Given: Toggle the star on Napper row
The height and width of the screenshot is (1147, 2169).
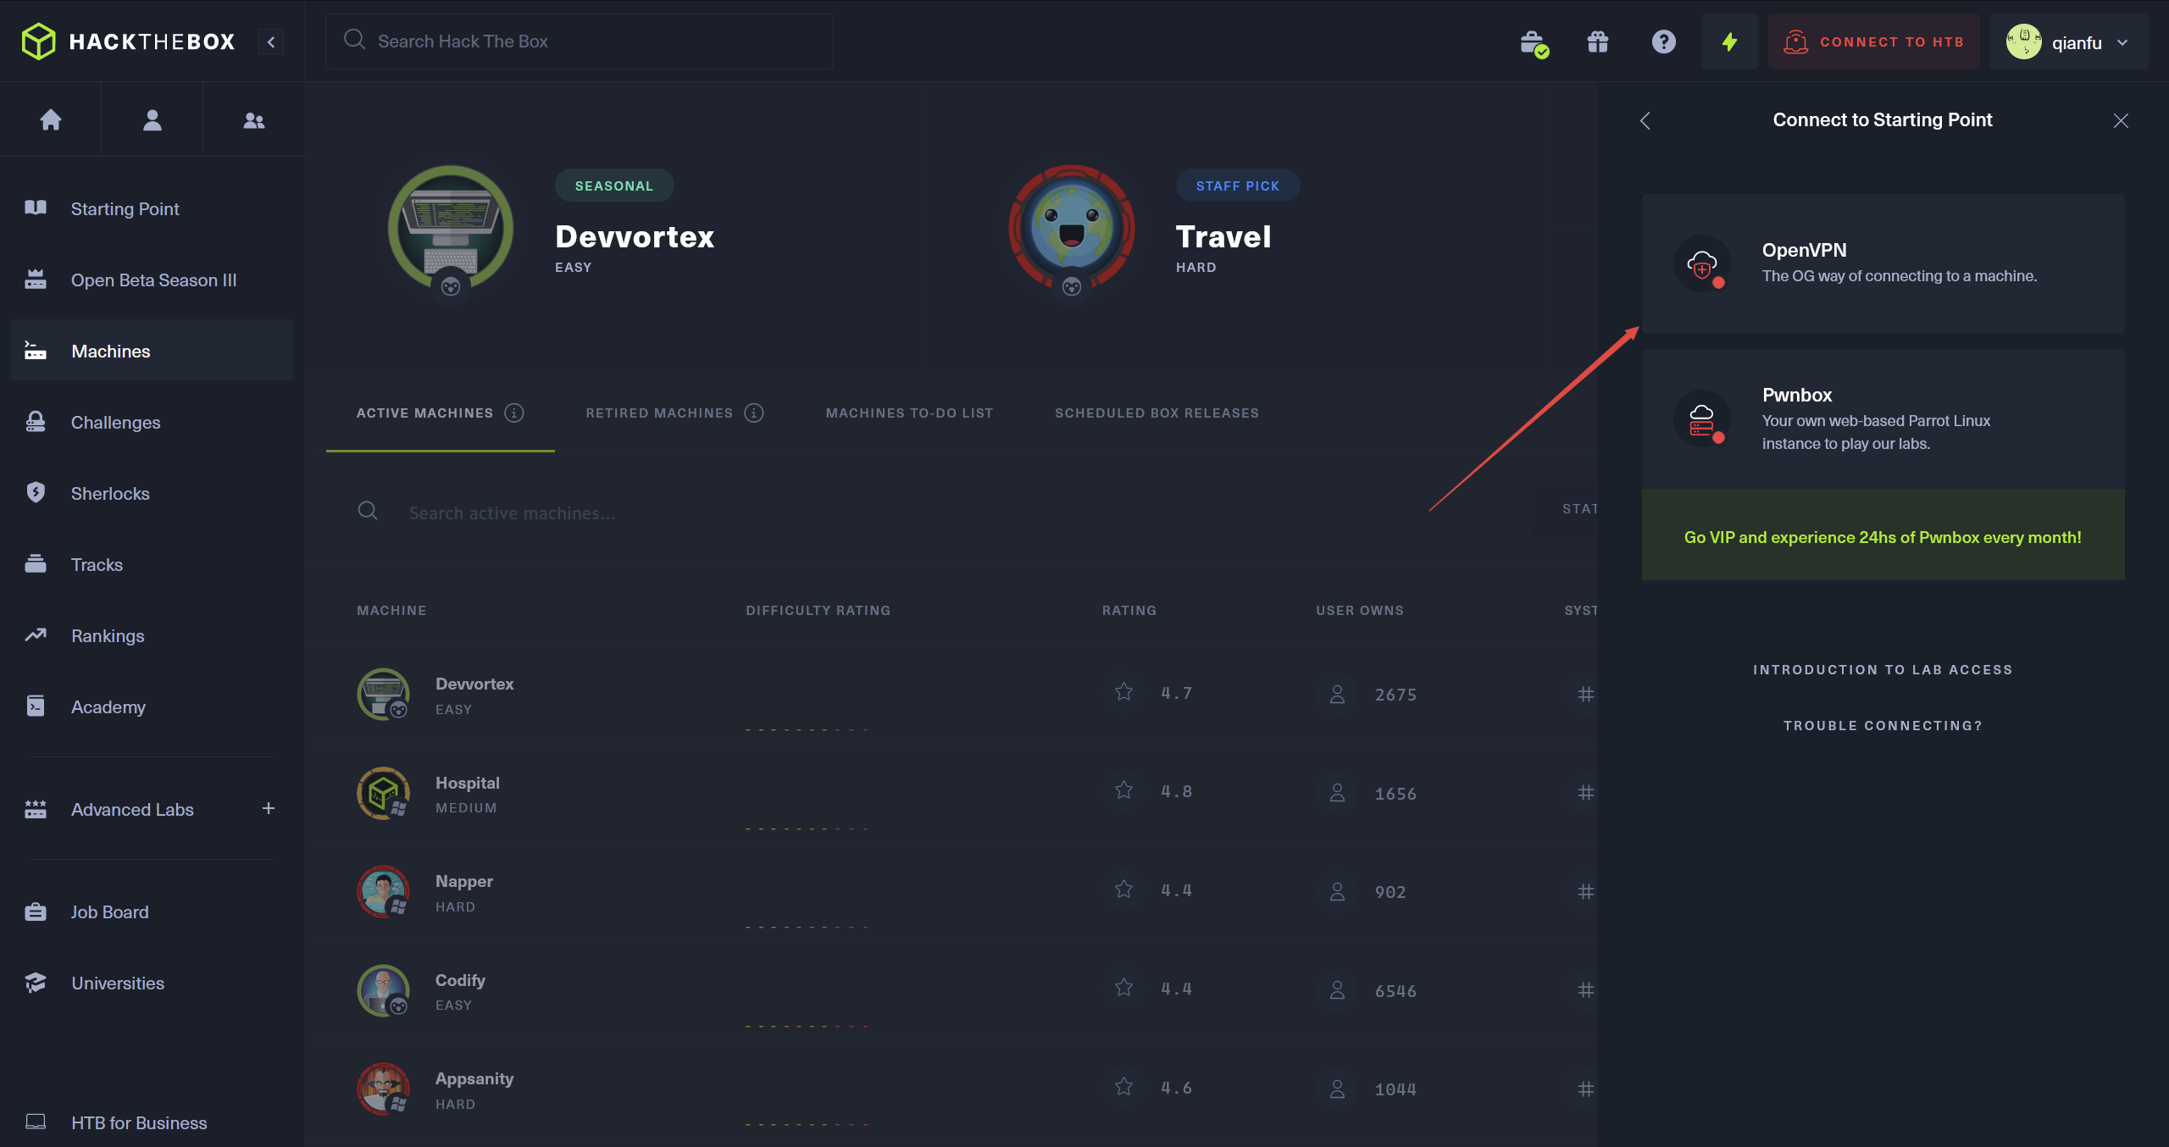Looking at the screenshot, I should coord(1123,889).
